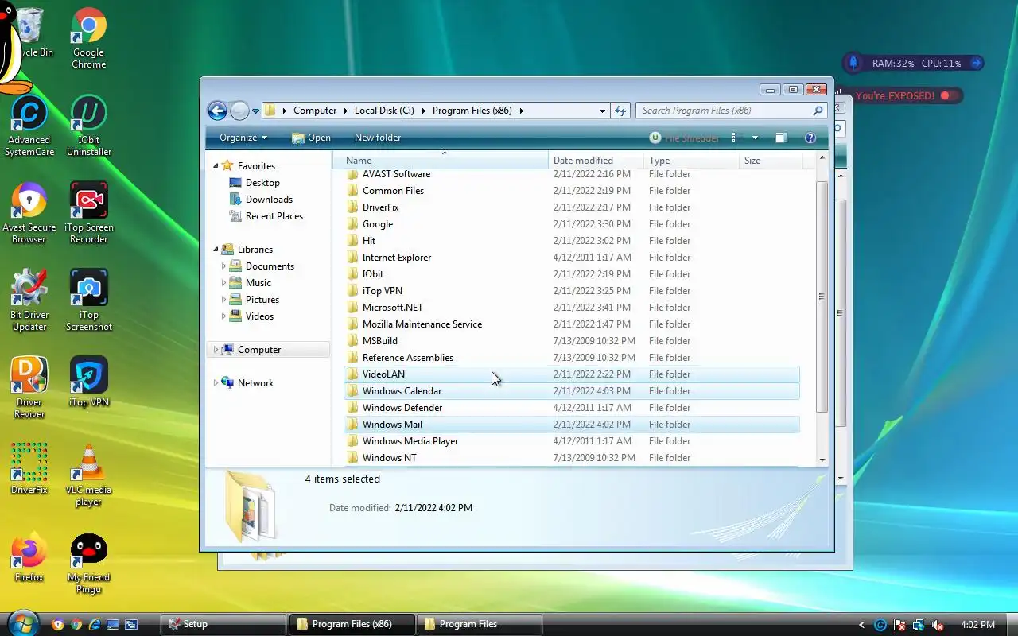The image size is (1018, 636).
Task: Open Firefox desktop shortcut
Action: pyautogui.click(x=29, y=556)
